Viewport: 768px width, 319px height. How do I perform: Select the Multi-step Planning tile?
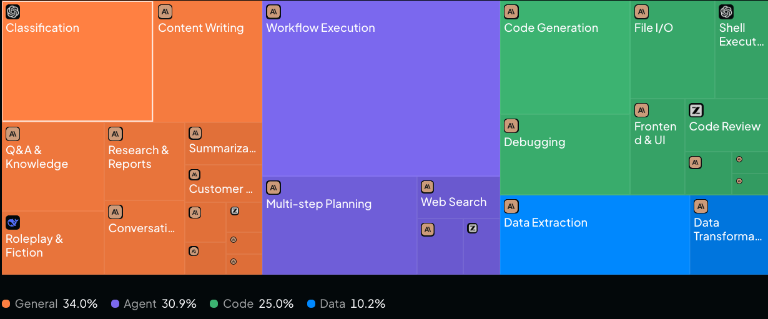[340, 225]
